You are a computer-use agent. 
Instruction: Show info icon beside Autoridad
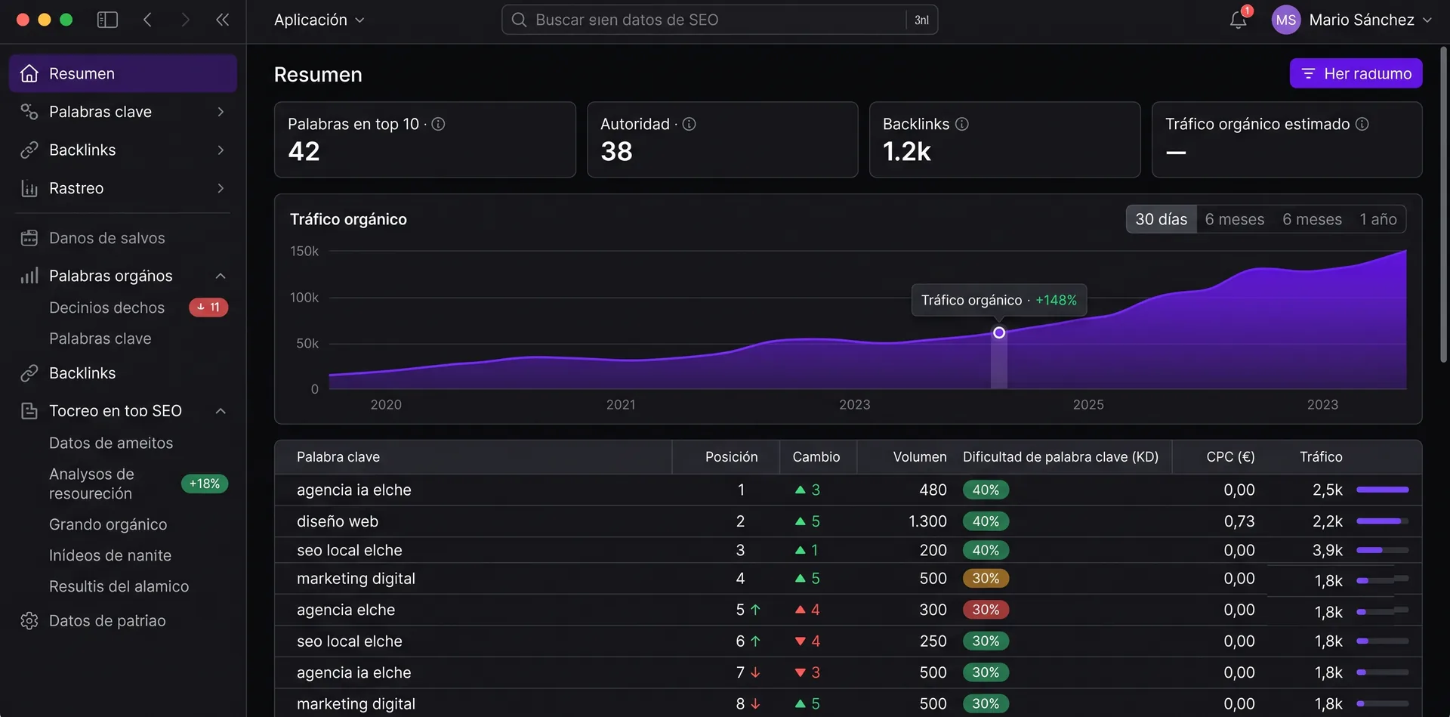point(689,124)
